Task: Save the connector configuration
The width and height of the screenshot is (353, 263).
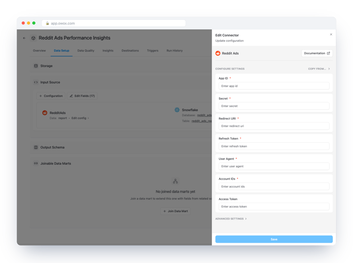Action: click(x=274, y=239)
